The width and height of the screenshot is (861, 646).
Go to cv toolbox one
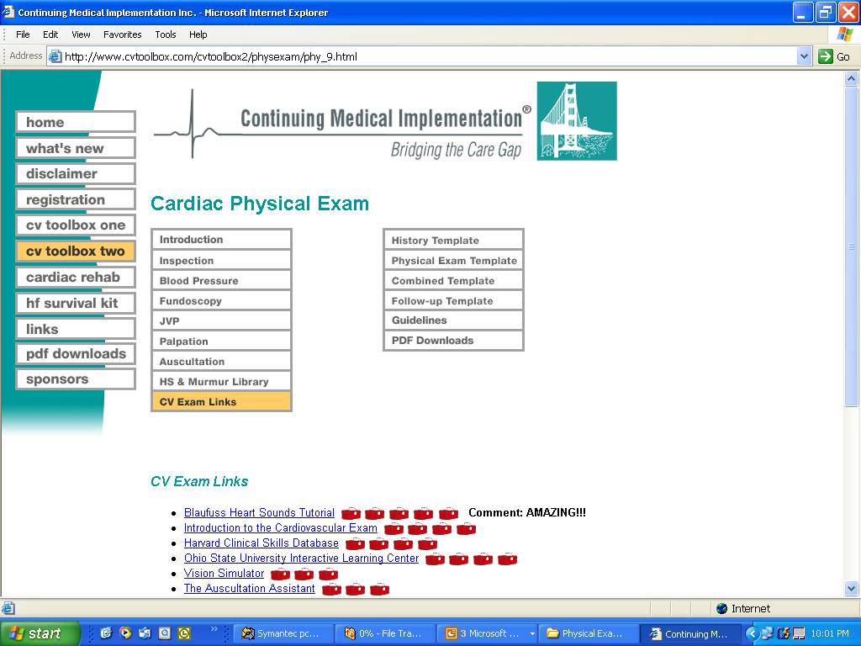pyautogui.click(x=75, y=225)
